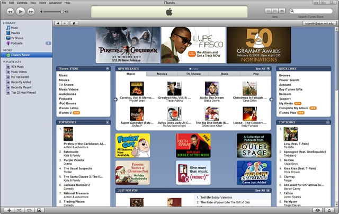The image size is (339, 214).
Task: Open the 90's Music playlist
Action: 17,67
